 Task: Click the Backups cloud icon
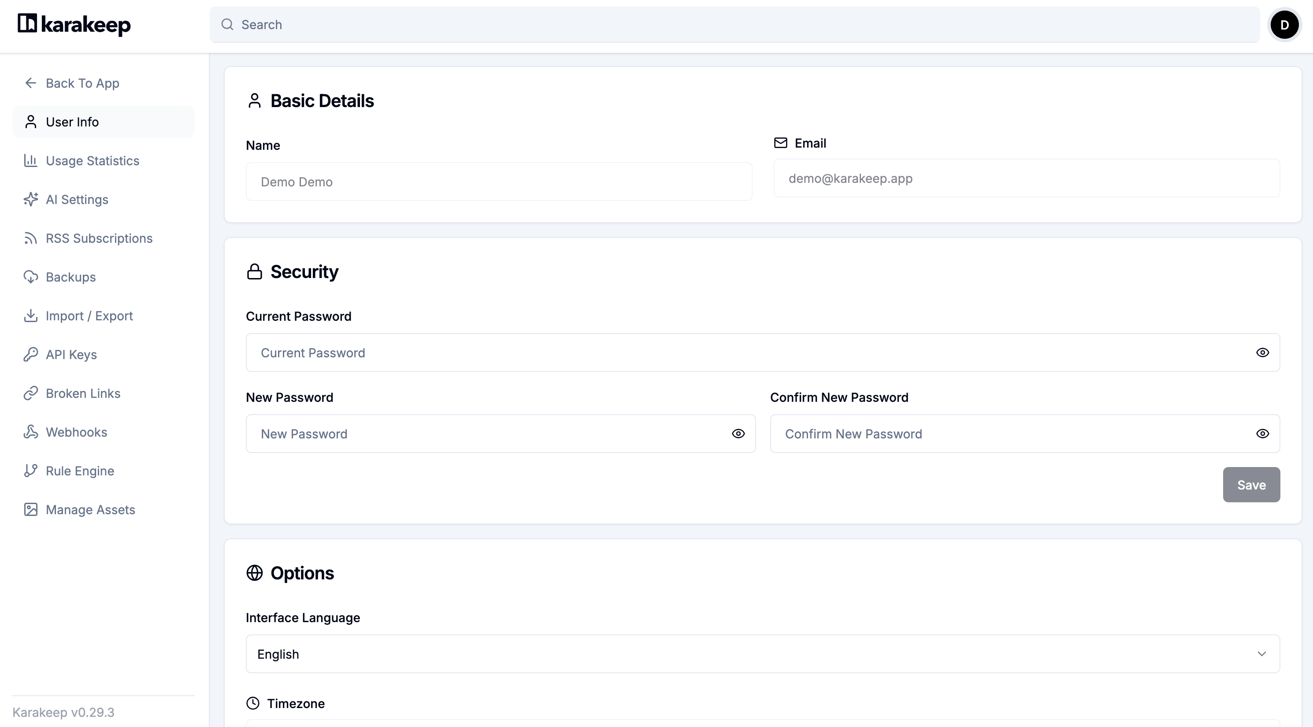[30, 277]
